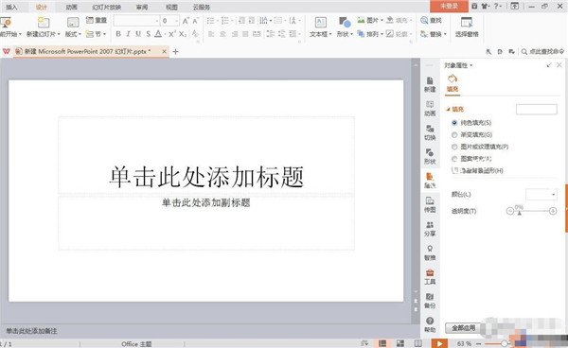Screen dimensions: 568x348
Task: Open the Shapes (形状) gallery
Action: click(x=345, y=27)
